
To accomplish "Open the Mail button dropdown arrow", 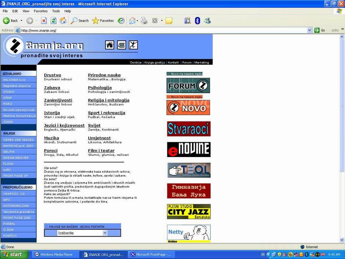I will click(137, 21).
